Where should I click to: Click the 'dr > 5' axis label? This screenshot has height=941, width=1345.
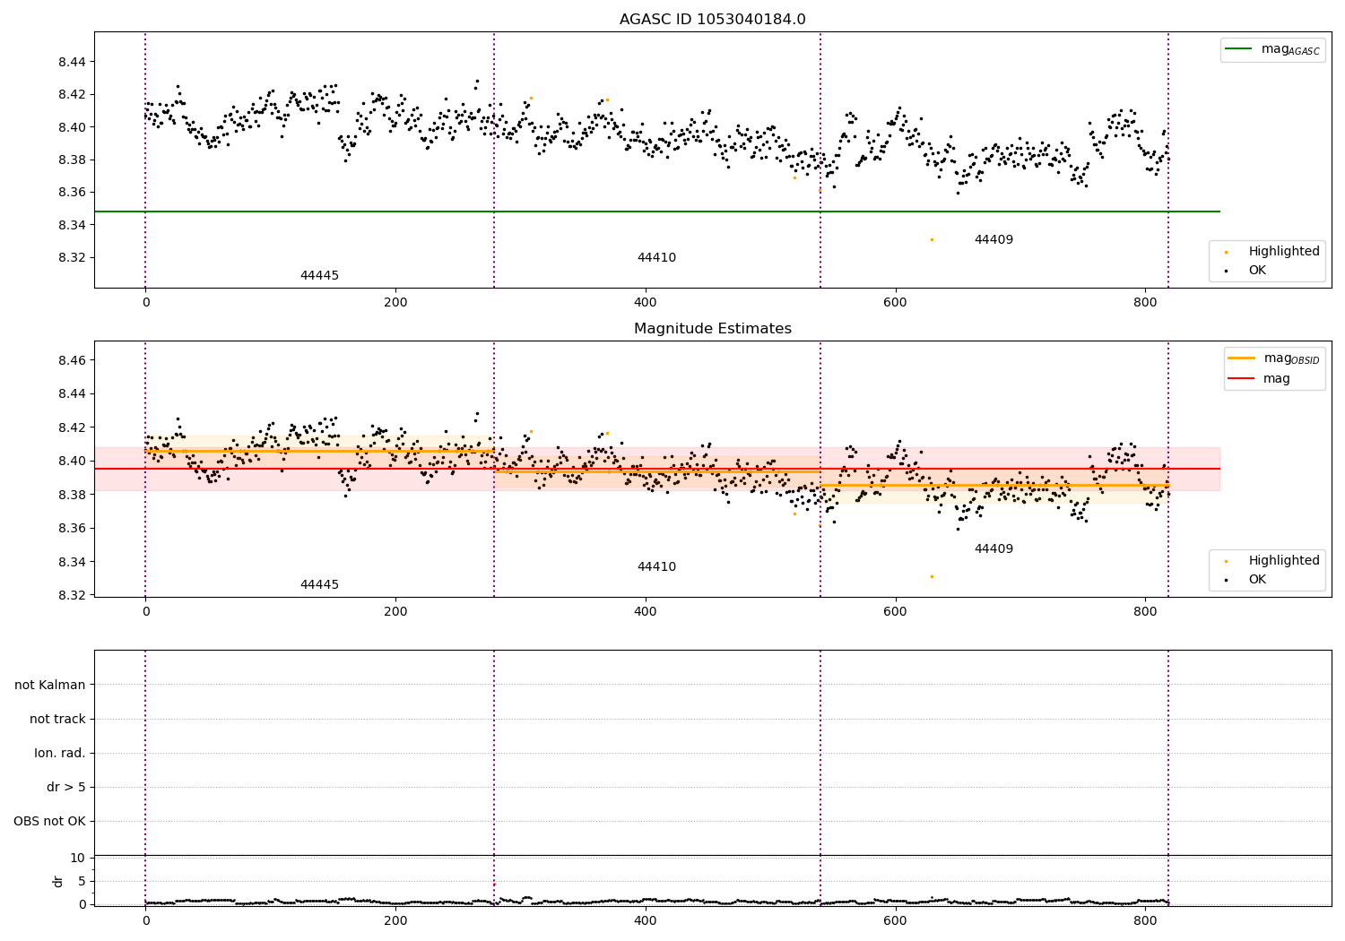click(66, 788)
